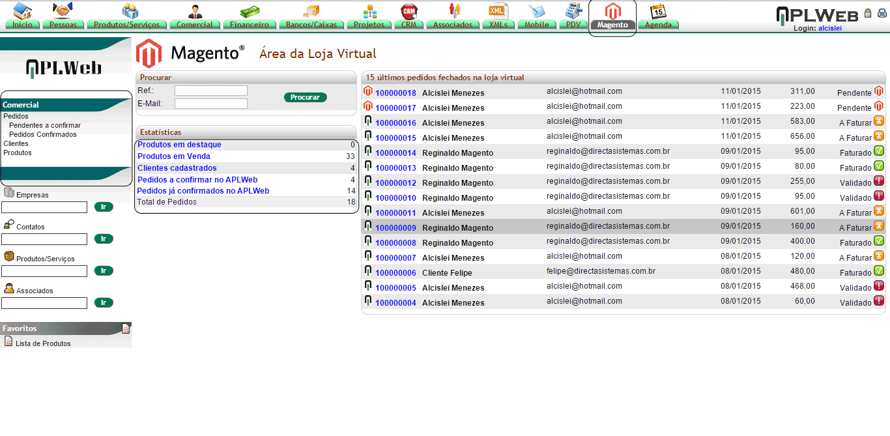
Task: Open the Pessoas handshake icon
Action: (x=63, y=10)
